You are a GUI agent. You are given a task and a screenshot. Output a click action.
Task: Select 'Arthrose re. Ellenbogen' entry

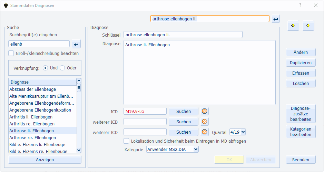tap(42, 138)
